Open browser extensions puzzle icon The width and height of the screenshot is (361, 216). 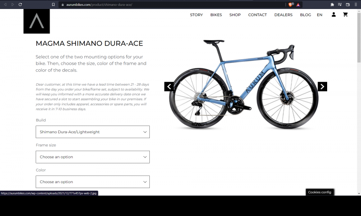click(332, 4)
